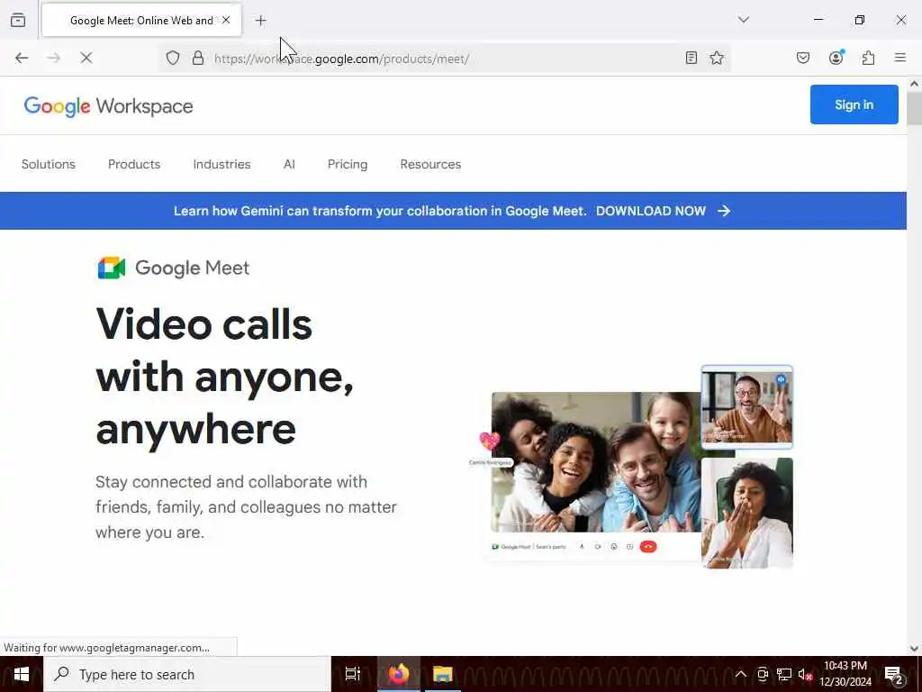
Task: Open the Industries navigation menu
Action: click(x=221, y=164)
